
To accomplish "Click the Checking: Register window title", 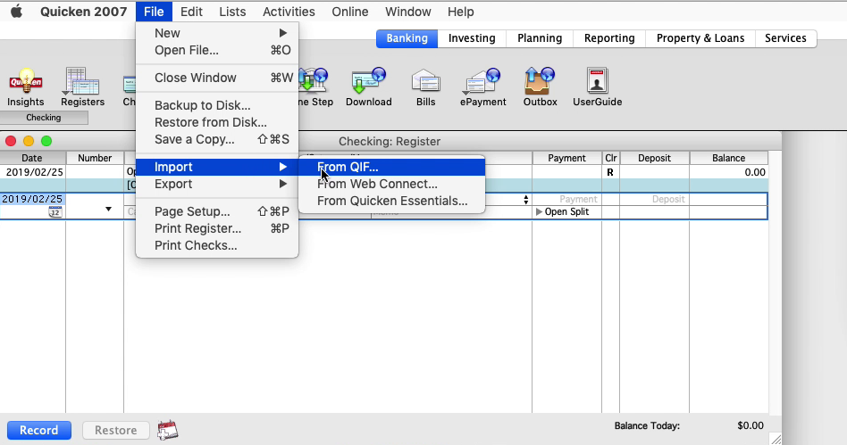I will 390,141.
